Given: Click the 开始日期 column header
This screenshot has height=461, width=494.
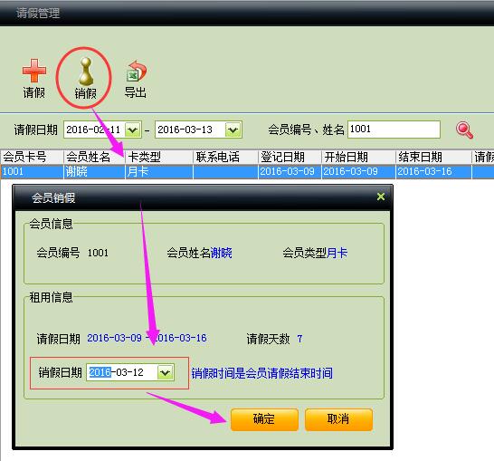Looking at the screenshot, I should [358, 157].
